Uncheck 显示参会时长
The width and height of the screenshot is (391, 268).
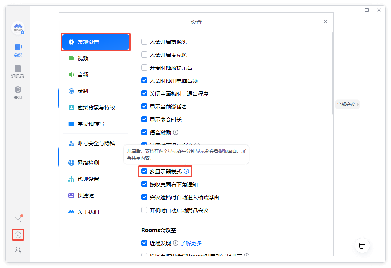pos(144,119)
